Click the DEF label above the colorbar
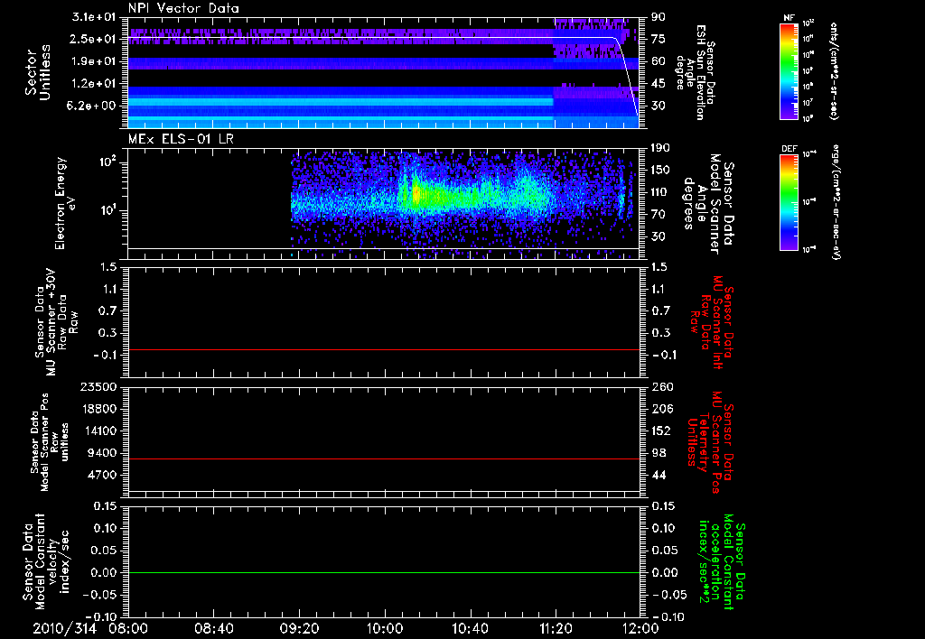Viewport: 925px width, 639px height. tap(790, 149)
